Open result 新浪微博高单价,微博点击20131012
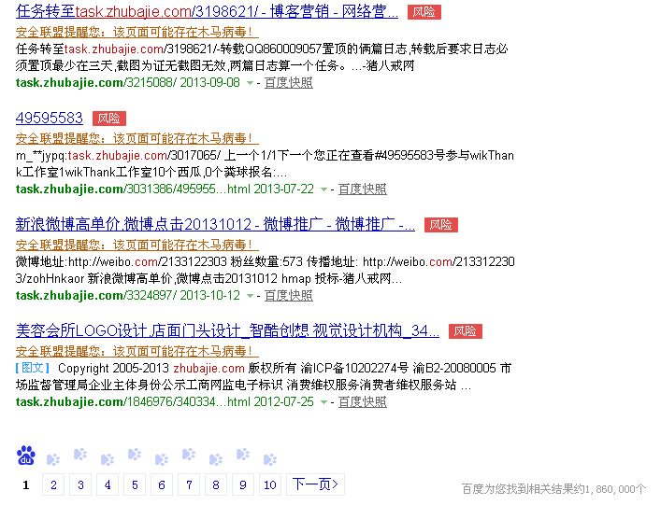The height and width of the screenshot is (505, 661). 215,224
